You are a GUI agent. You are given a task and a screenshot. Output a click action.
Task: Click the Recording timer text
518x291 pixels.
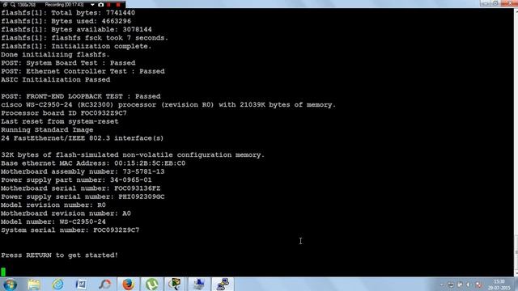pyautogui.click(x=64, y=5)
